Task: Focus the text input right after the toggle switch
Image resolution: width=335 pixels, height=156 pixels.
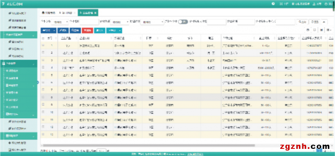Action: pos(216,22)
